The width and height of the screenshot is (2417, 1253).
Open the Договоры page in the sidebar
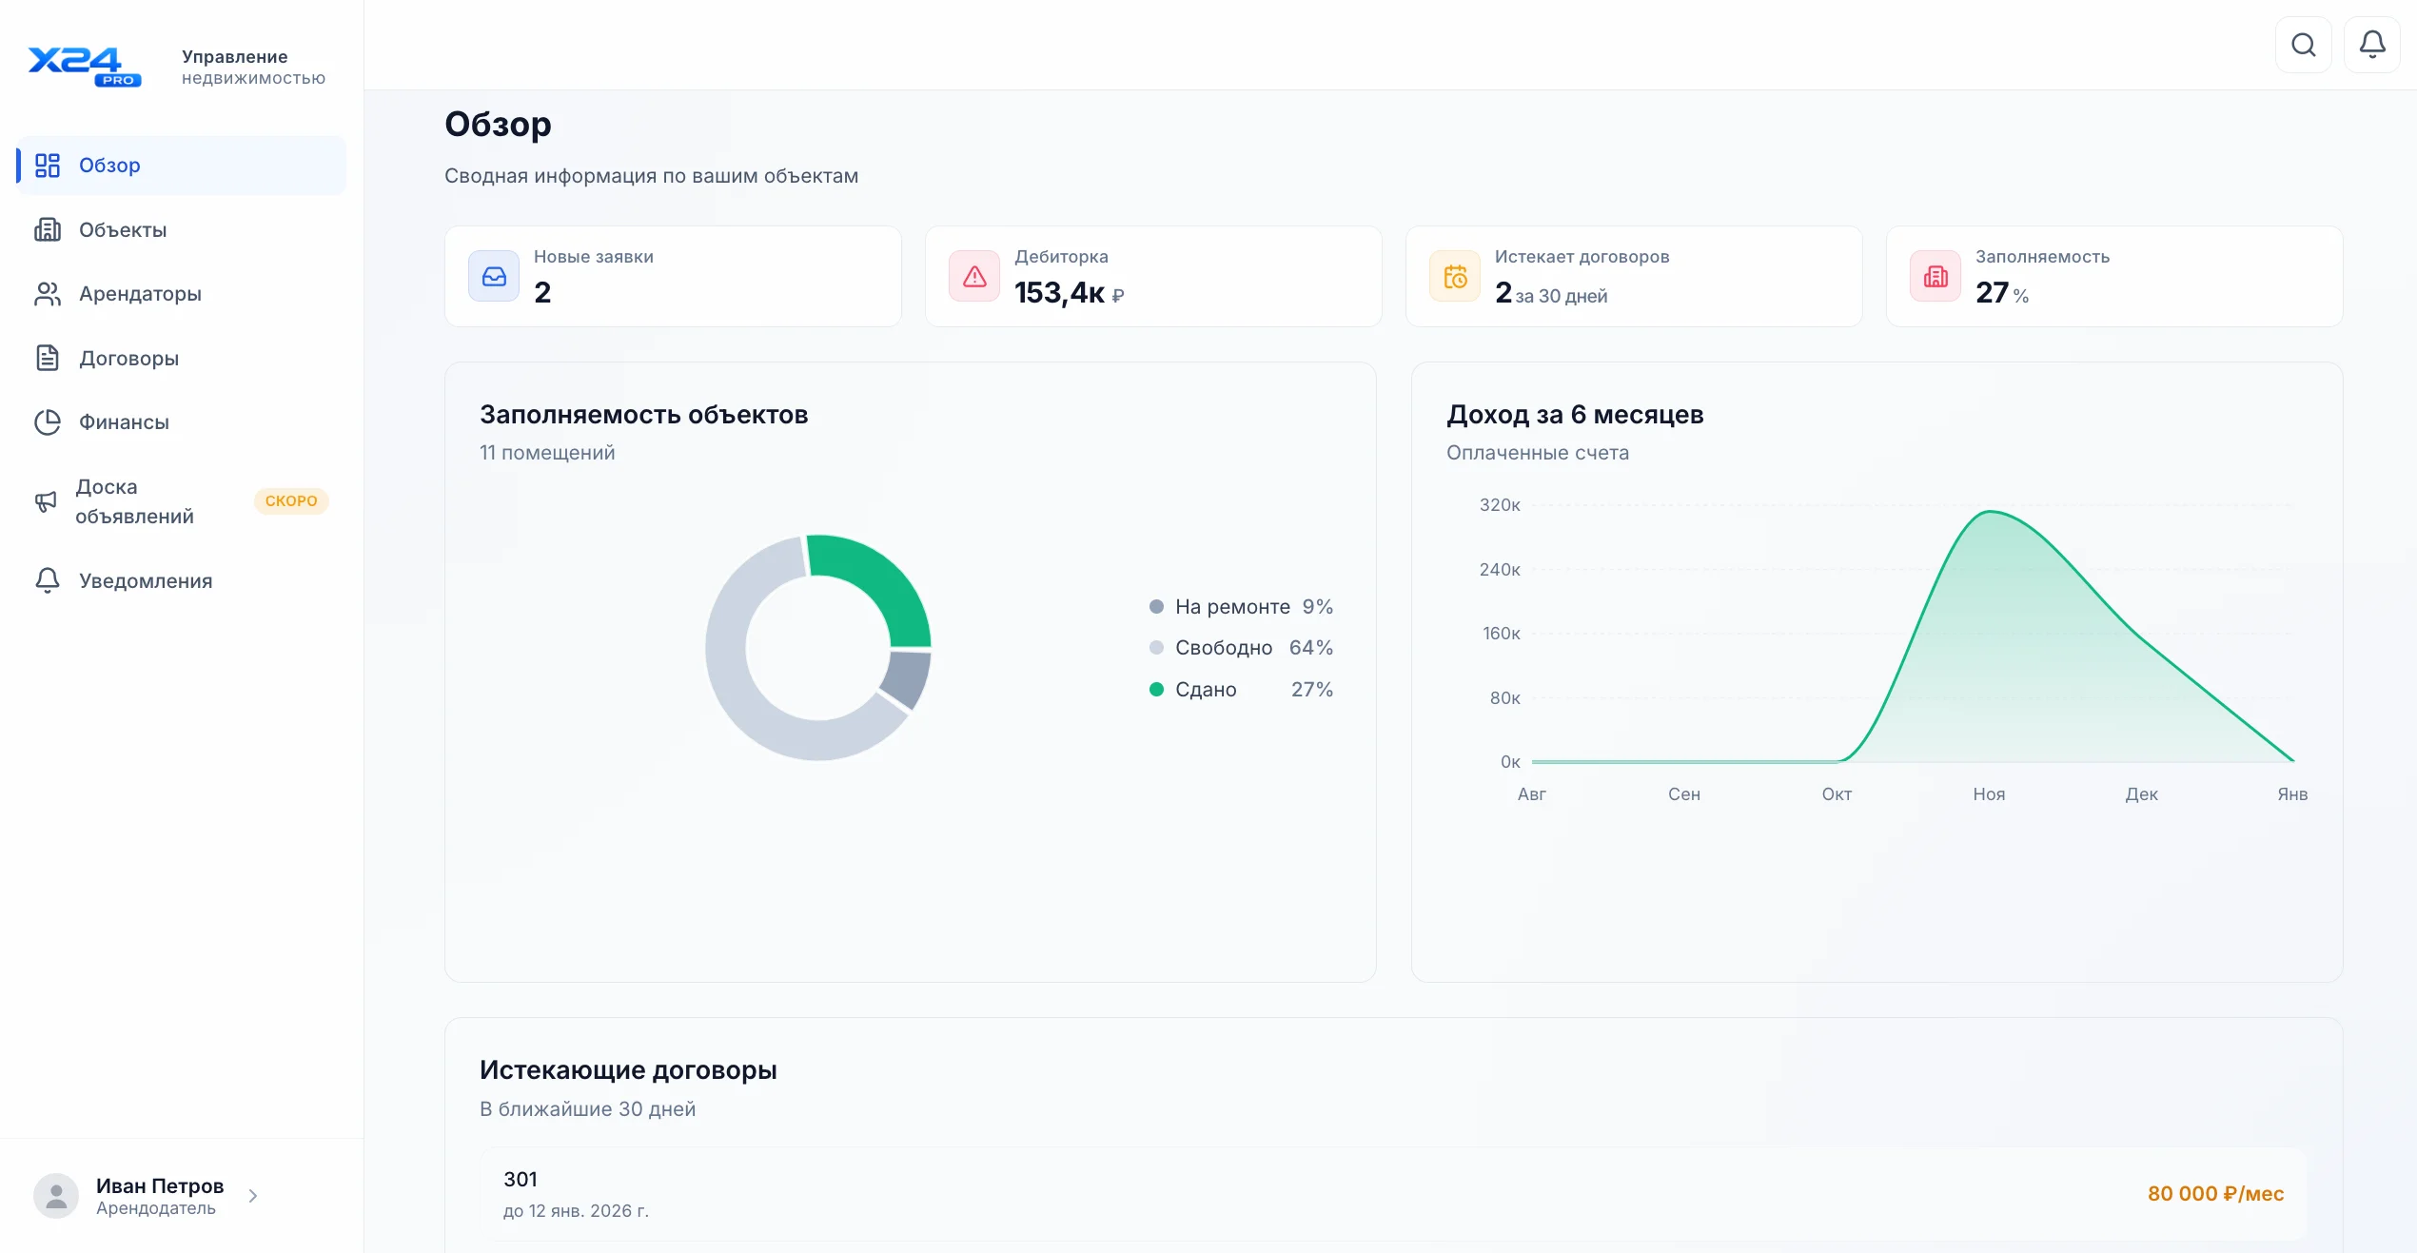128,359
